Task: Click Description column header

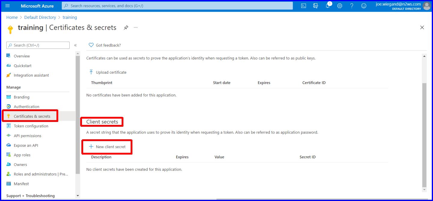Action: point(101,157)
